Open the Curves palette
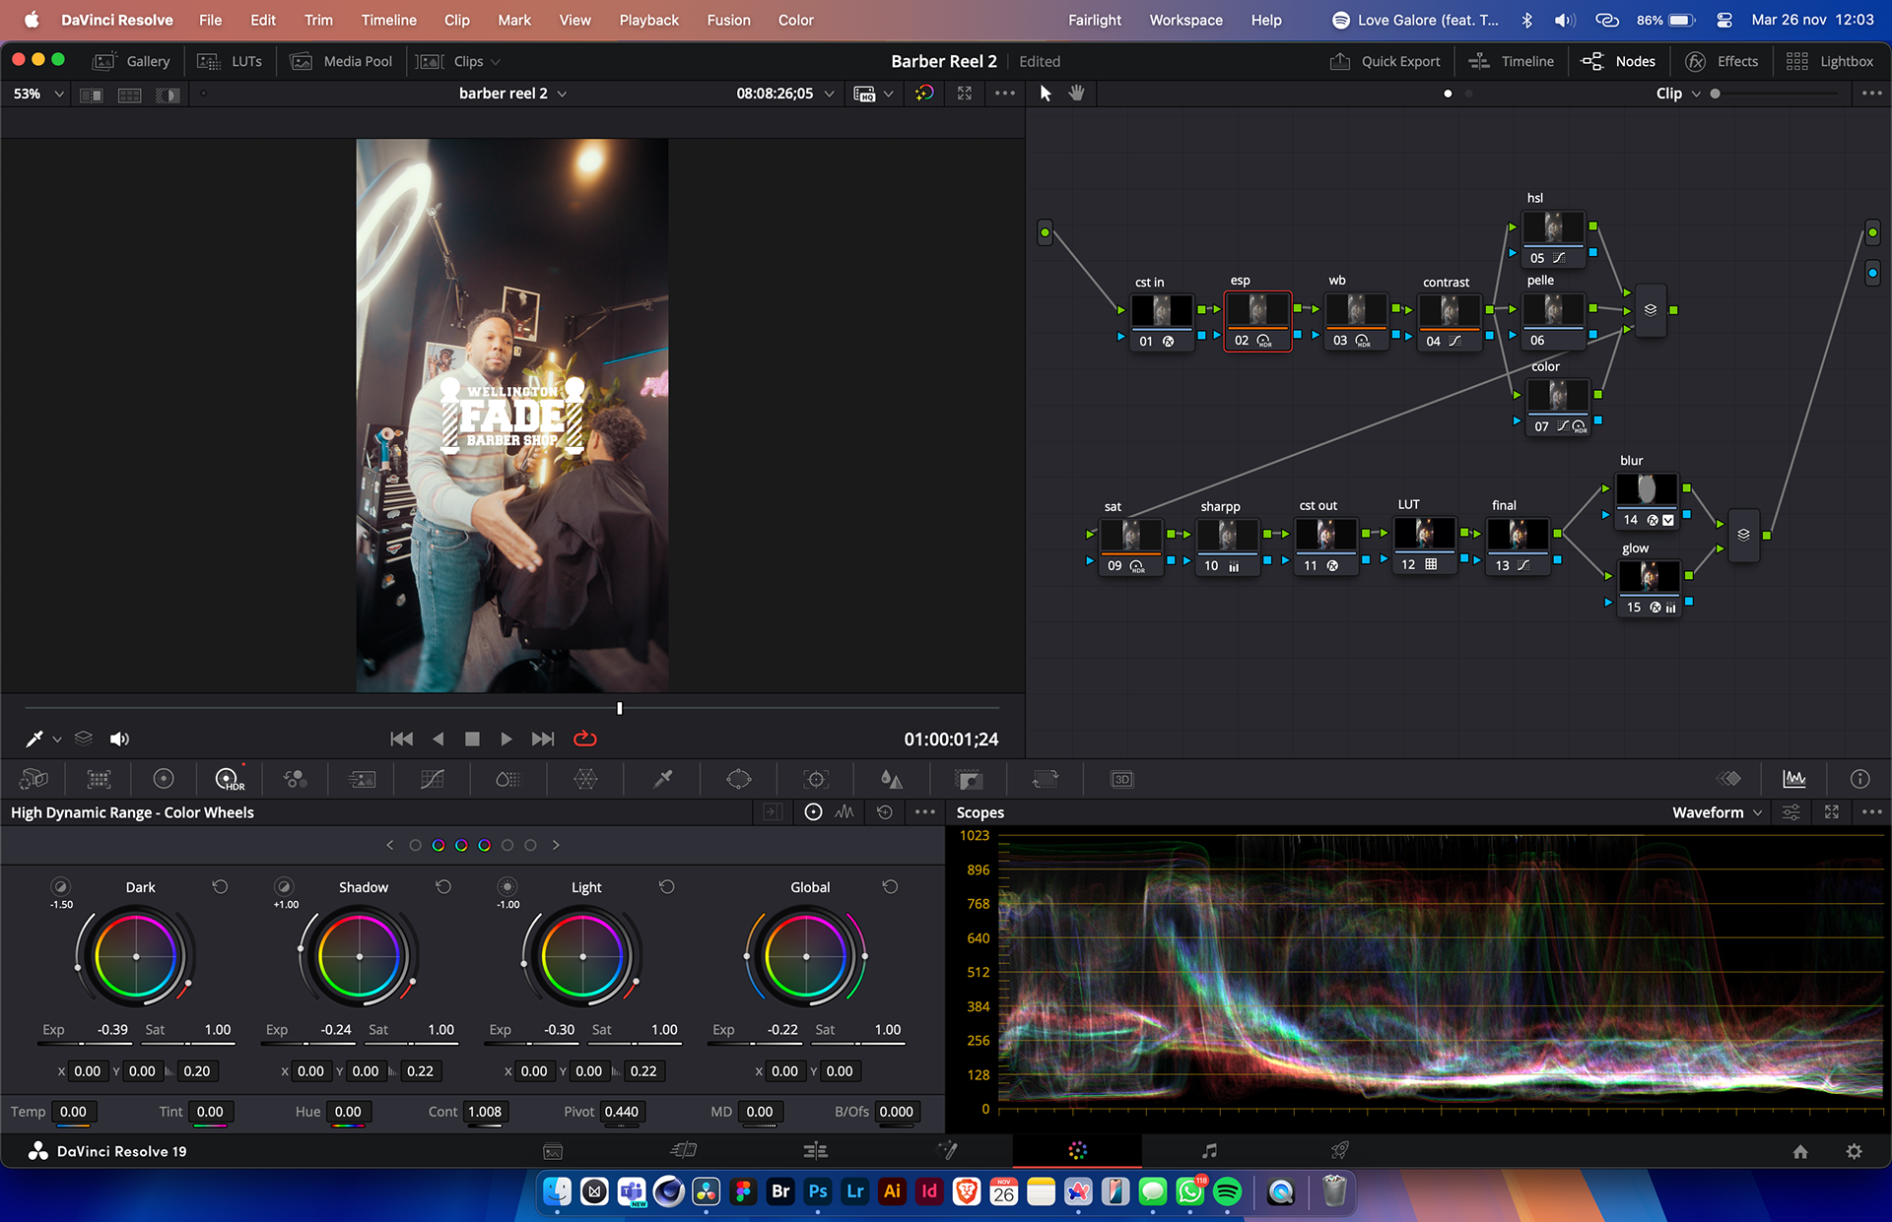The width and height of the screenshot is (1892, 1222). coord(432,780)
